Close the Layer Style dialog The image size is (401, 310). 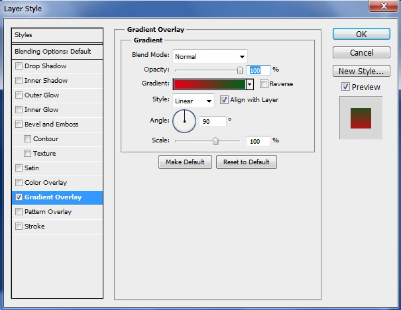click(383, 5)
